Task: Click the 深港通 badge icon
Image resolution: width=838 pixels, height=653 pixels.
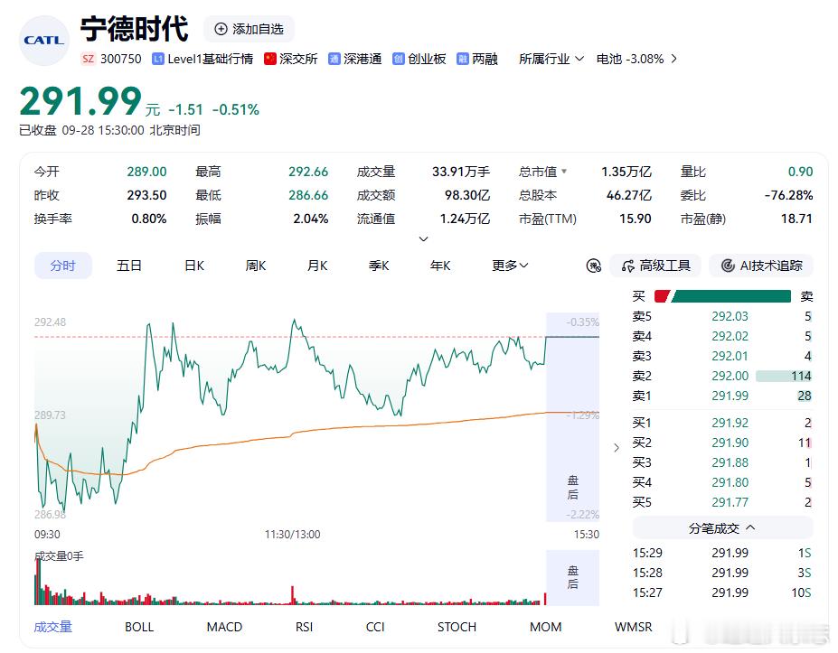Action: point(334,59)
